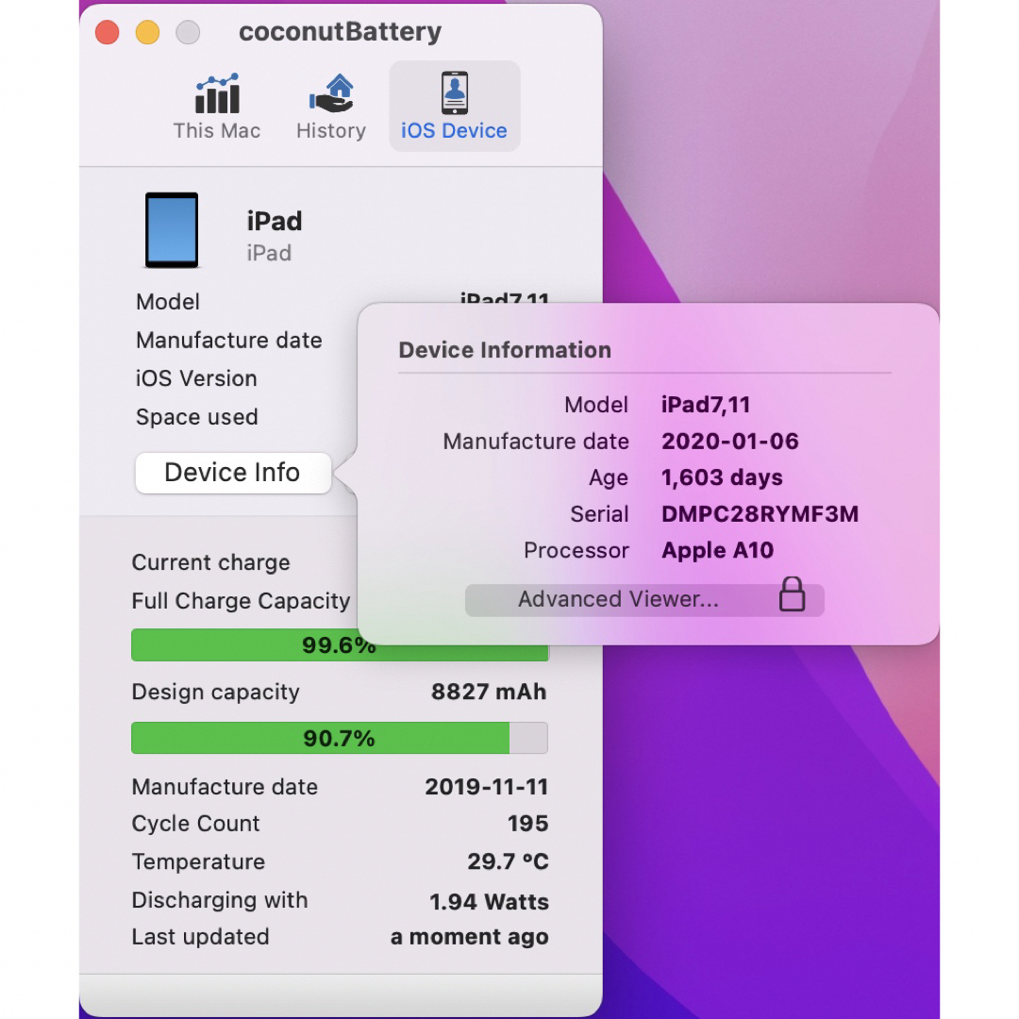Click the Last updated label
This screenshot has width=1019, height=1019.
click(x=200, y=937)
